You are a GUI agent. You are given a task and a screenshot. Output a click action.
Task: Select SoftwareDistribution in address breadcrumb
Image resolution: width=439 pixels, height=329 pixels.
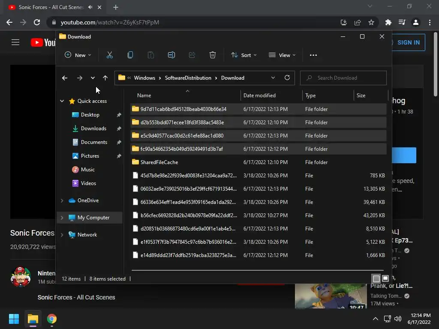tap(188, 78)
